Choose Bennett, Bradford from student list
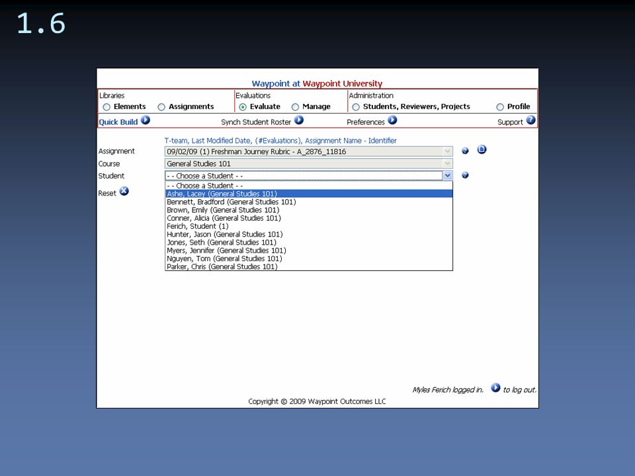This screenshot has height=476, width=635. tap(309, 202)
